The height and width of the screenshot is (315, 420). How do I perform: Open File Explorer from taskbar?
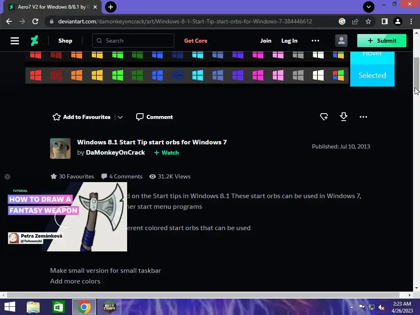[x=33, y=307]
